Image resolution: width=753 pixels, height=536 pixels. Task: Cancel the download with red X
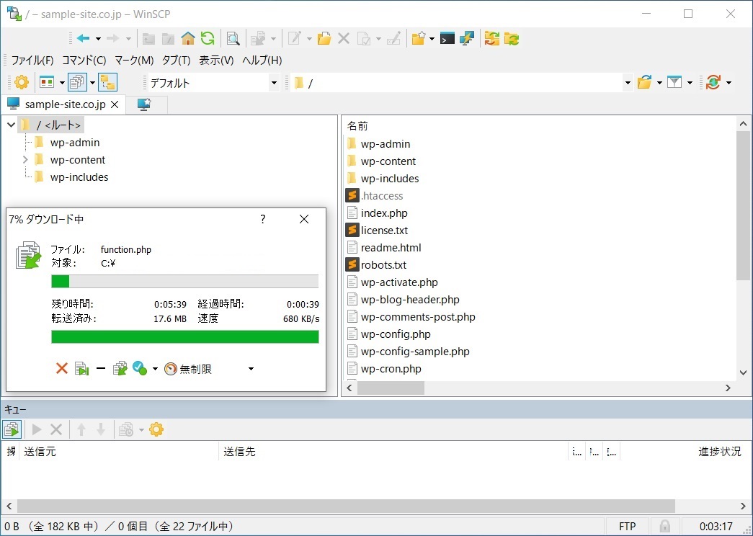[61, 368]
